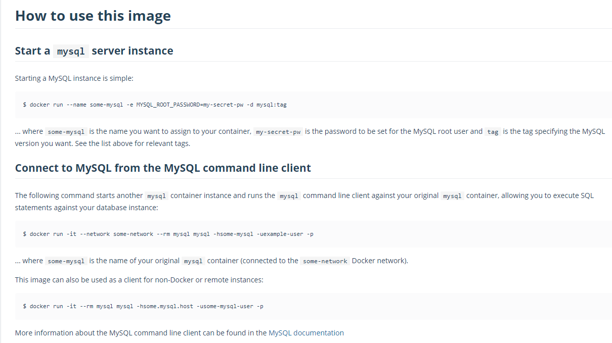The width and height of the screenshot is (612, 343).
Task: Click "mysql" code before "container, allowing you to execute"
Action: coord(452,196)
